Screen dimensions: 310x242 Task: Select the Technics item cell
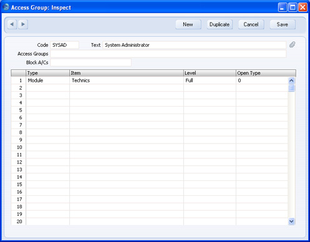pyautogui.click(x=127, y=80)
